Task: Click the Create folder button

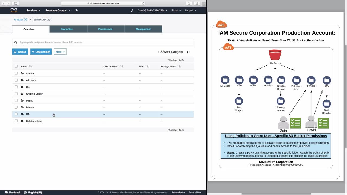Action: pos(41,52)
